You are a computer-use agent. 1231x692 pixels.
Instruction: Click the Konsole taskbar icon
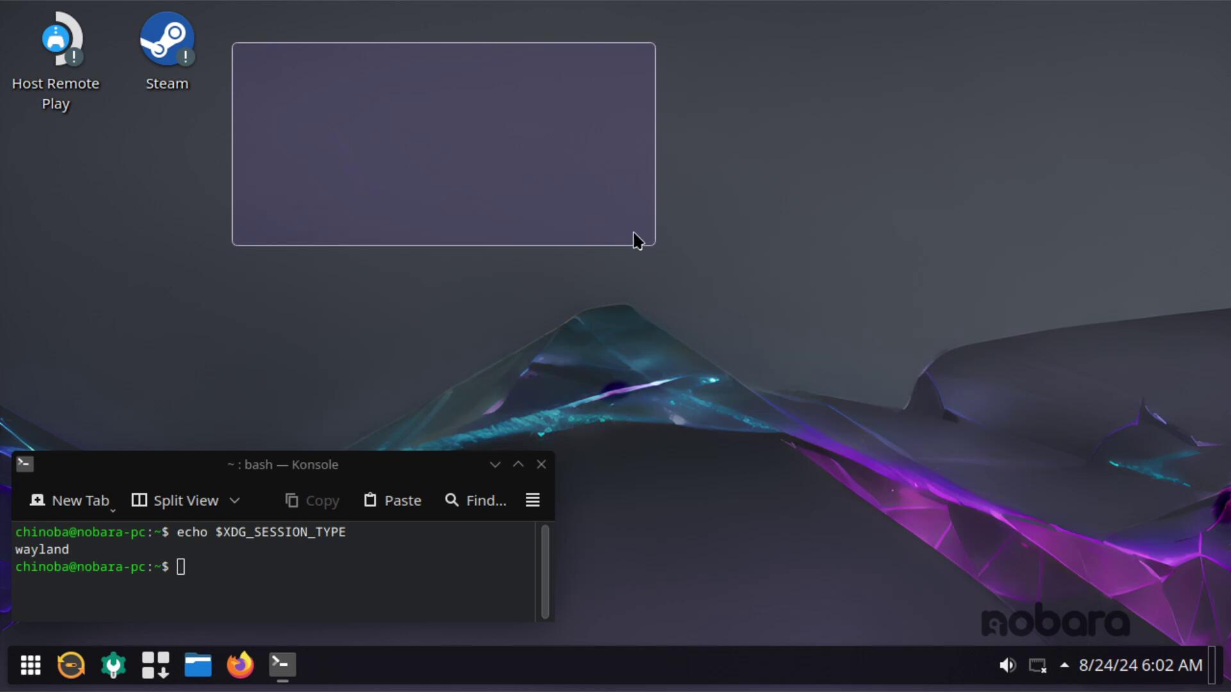pos(282,665)
